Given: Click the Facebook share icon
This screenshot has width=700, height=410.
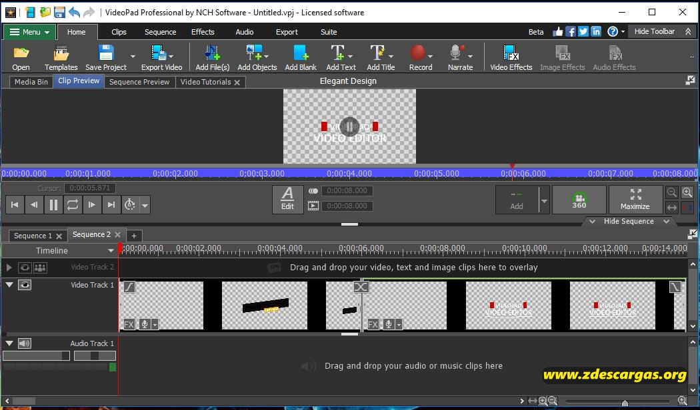Looking at the screenshot, I should point(571,32).
